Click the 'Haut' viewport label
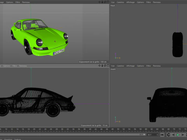 coord(113,5)
